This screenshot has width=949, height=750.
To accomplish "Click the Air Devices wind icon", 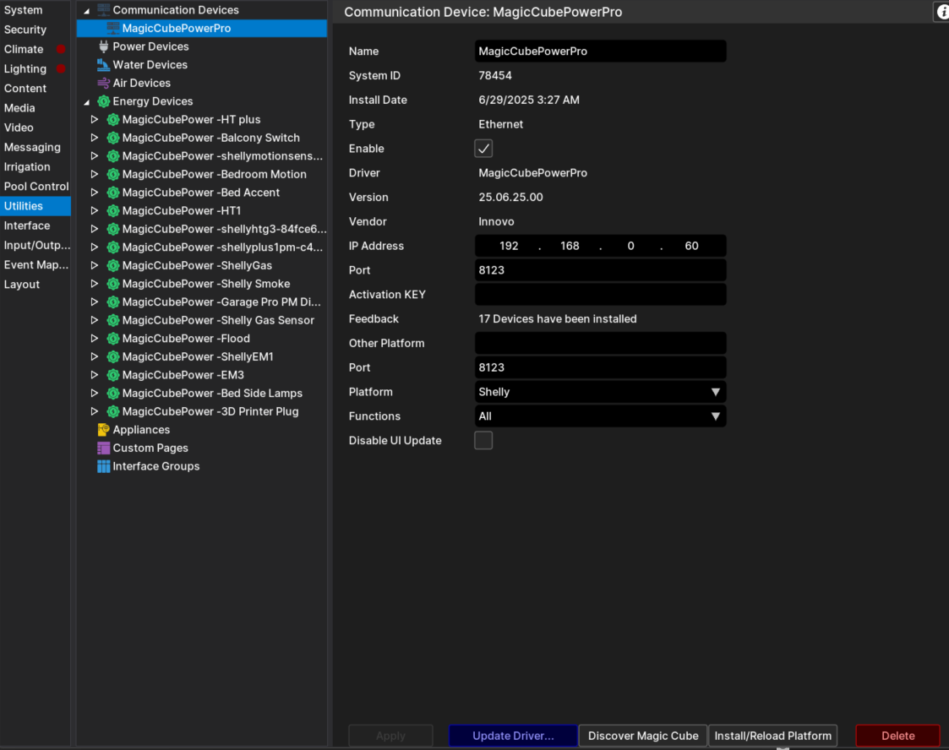I will (x=103, y=83).
